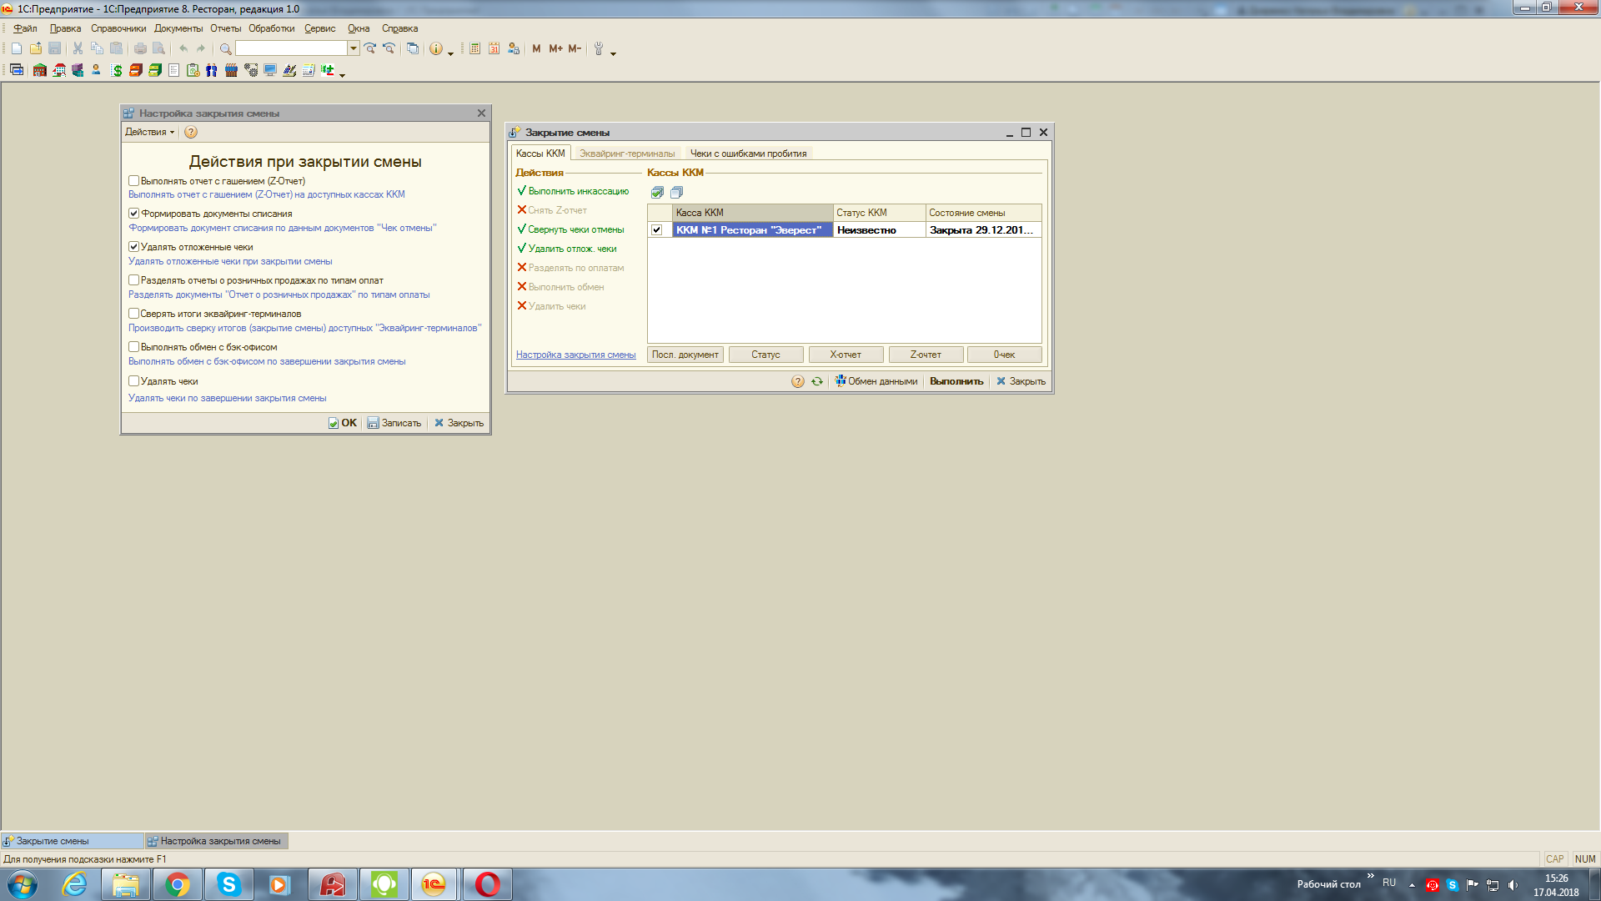The width and height of the screenshot is (1601, 901).
Task: Open the Сервис menu
Action: [320, 28]
